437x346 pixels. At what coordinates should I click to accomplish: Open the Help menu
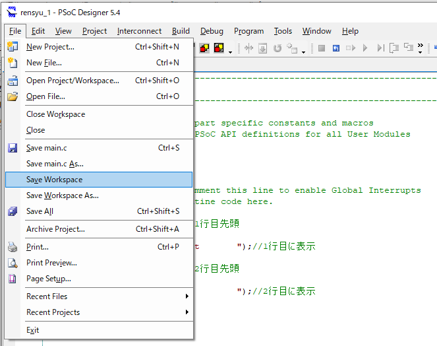click(x=350, y=31)
